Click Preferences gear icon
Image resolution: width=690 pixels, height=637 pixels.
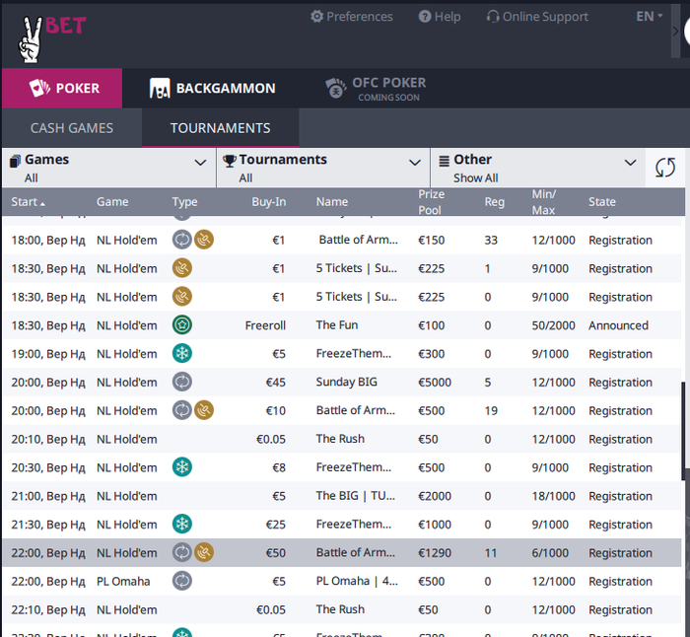[x=316, y=17]
